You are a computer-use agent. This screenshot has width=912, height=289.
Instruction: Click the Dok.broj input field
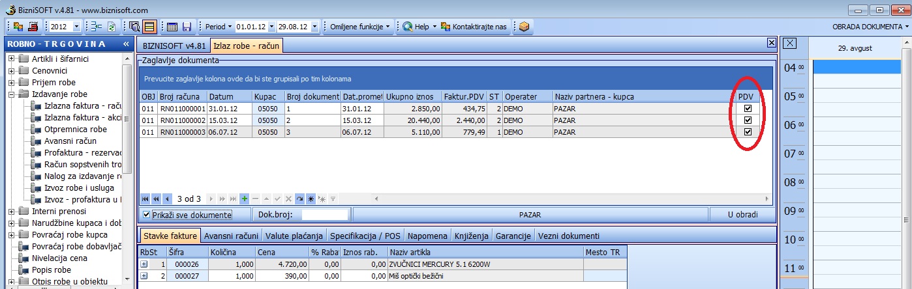325,214
